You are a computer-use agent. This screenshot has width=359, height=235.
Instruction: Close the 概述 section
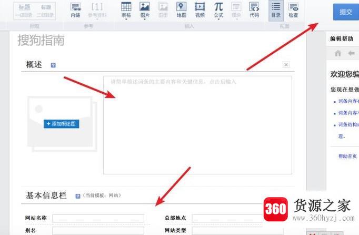[286, 65]
